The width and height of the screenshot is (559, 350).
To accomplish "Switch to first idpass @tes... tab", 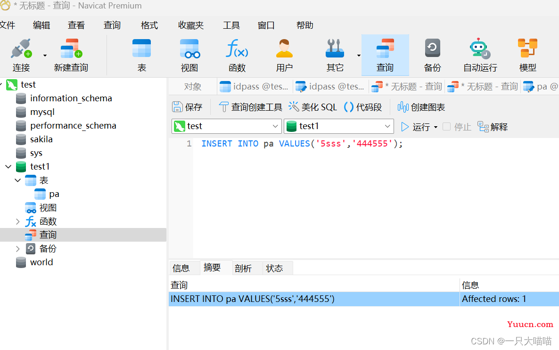I will point(254,87).
